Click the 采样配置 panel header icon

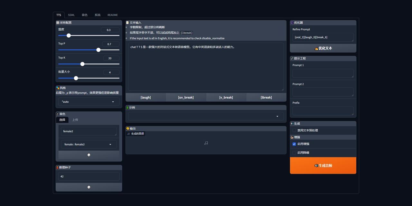[58, 23]
